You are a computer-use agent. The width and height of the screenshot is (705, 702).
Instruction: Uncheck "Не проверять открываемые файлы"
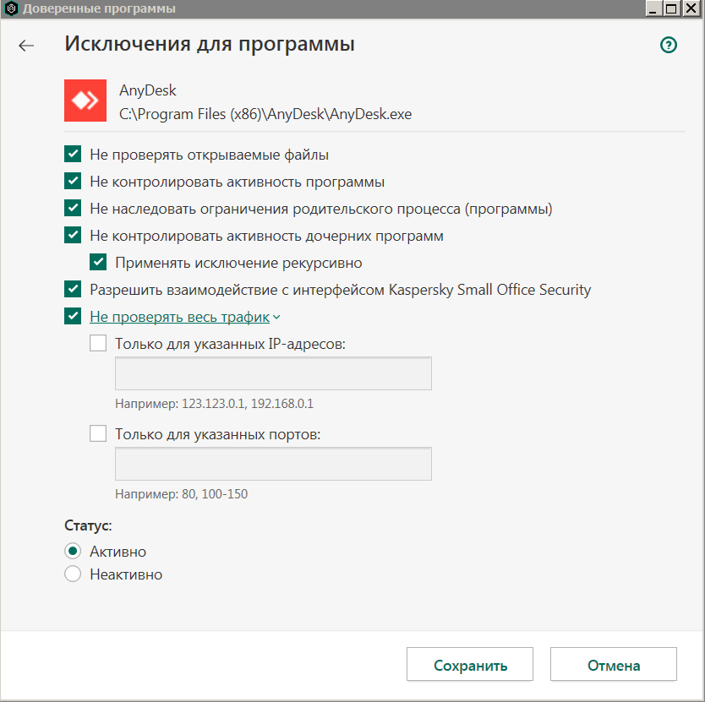[73, 154]
